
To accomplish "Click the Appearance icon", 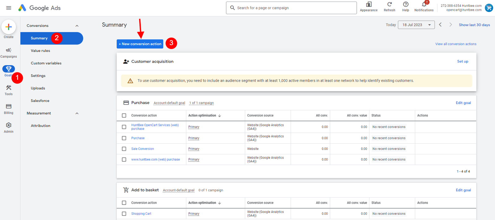I will 369,4.
